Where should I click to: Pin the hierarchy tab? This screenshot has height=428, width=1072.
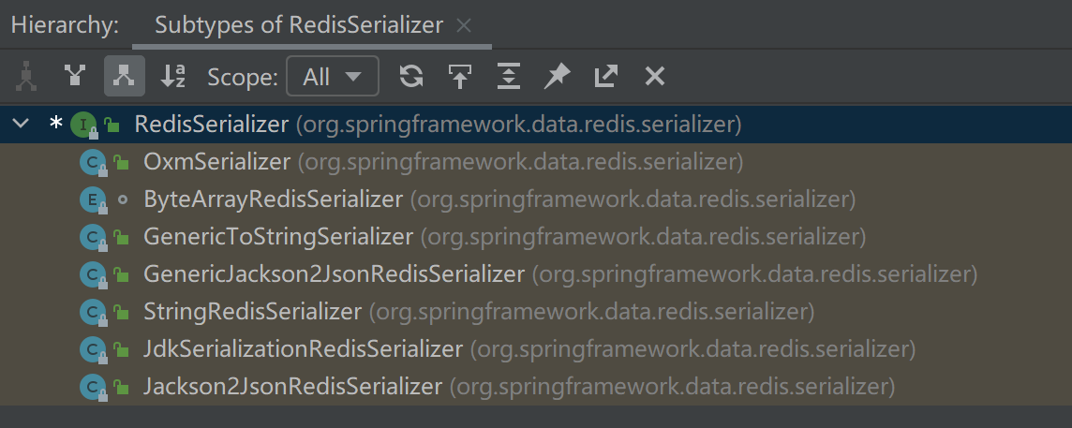click(x=557, y=76)
